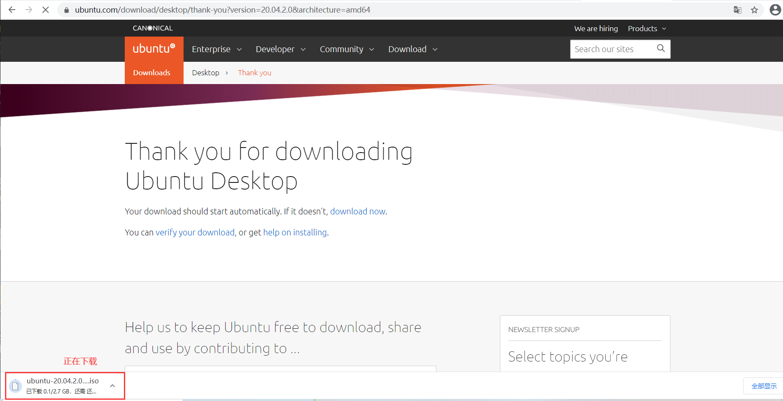Viewport: 783px width, 401px height.
Task: Expand the Enterprise menu
Action: 217,49
